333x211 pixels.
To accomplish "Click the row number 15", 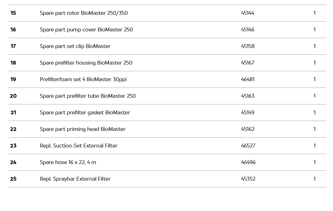I will [13, 13].
